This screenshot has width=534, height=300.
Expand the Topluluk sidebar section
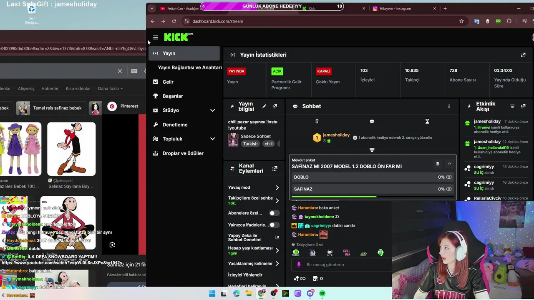pos(212,139)
